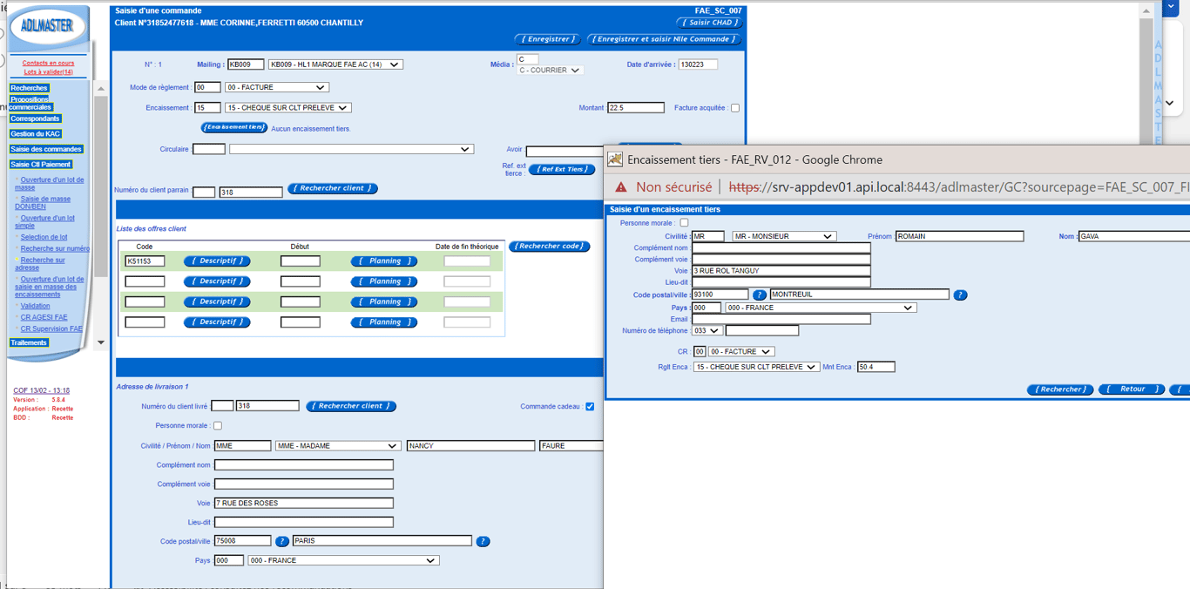Screen dimensions: 1190x589
Task: Click Planning button in K51153 row
Action: click(x=384, y=261)
